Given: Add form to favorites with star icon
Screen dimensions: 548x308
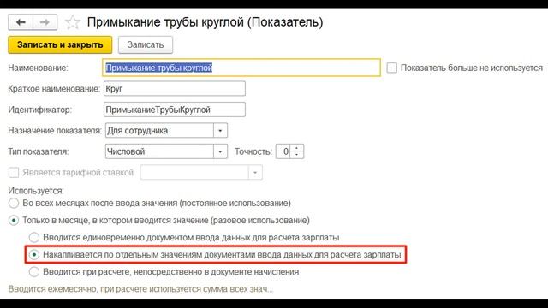Looking at the screenshot, I should pos(73,22).
